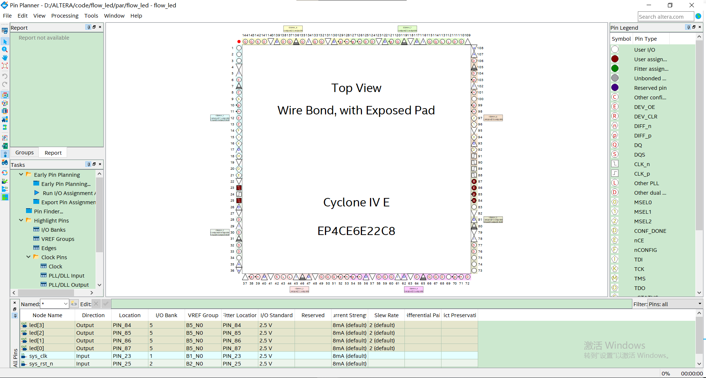Choose the Hand pan tool

pyautogui.click(x=5, y=58)
